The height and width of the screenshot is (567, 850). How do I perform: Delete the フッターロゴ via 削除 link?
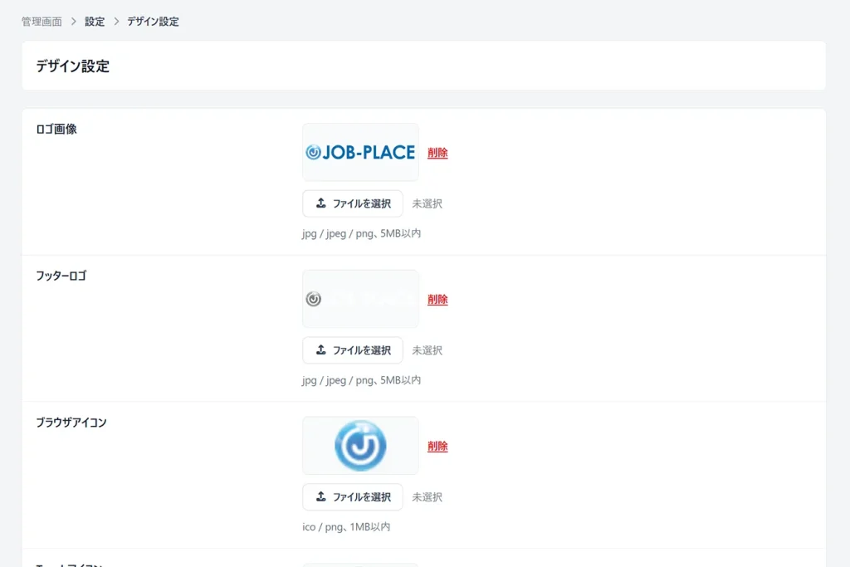437,299
